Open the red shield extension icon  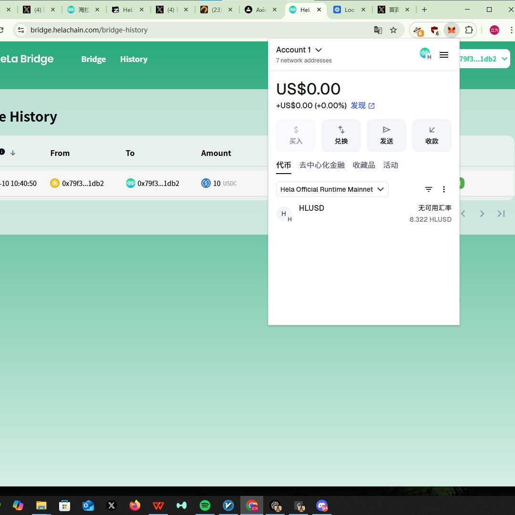tap(434, 30)
